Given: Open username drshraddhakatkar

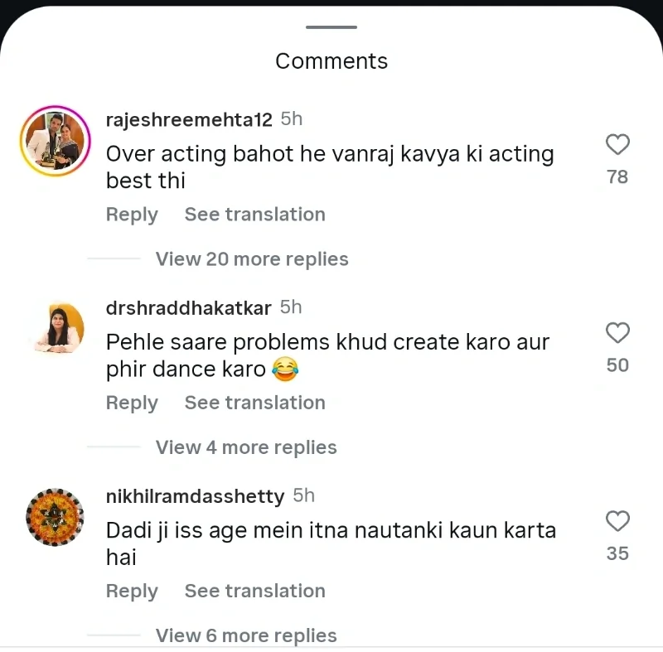Looking at the screenshot, I should coord(189,308).
